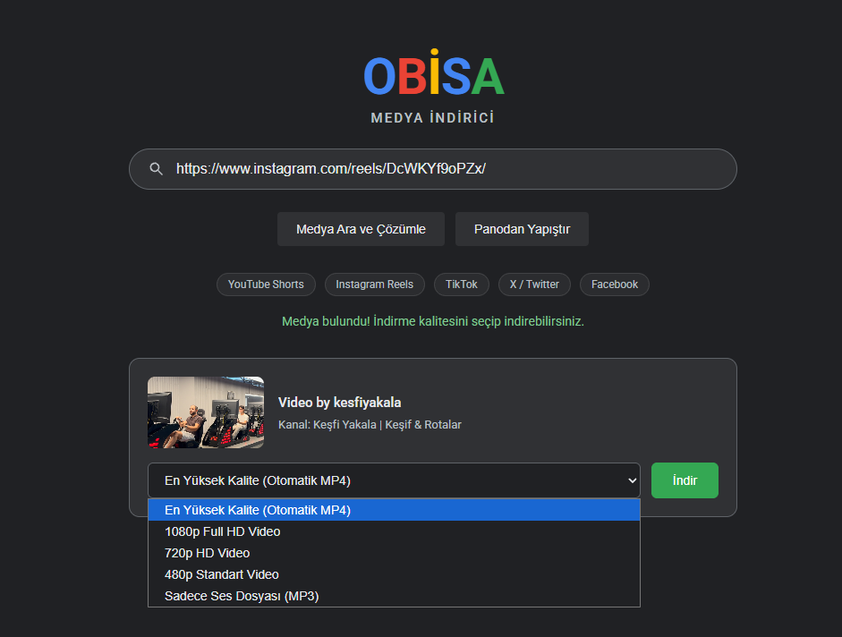Image resolution: width=842 pixels, height=637 pixels.
Task: Click the quality selection combo box
Action: (394, 480)
